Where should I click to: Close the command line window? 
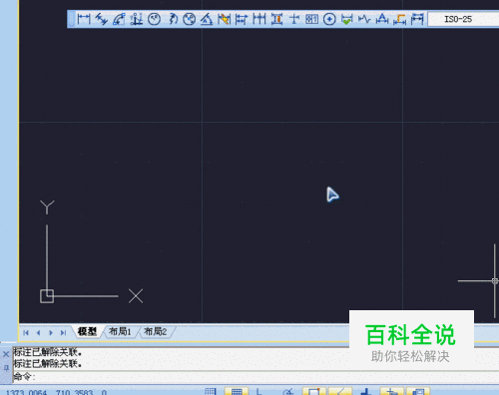coord(6,354)
